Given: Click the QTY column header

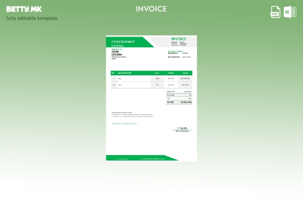Looking at the screenshot, I should pyautogui.click(x=157, y=73).
